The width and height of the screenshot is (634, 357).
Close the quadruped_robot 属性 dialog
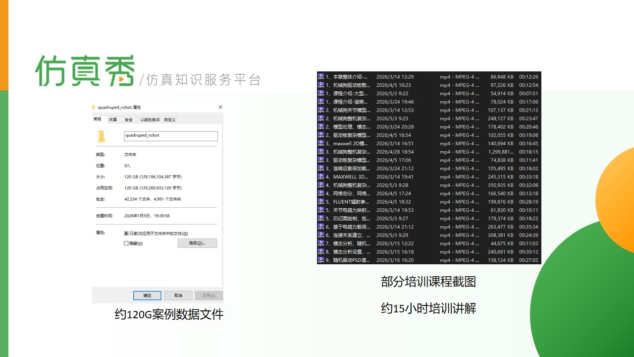[220, 107]
